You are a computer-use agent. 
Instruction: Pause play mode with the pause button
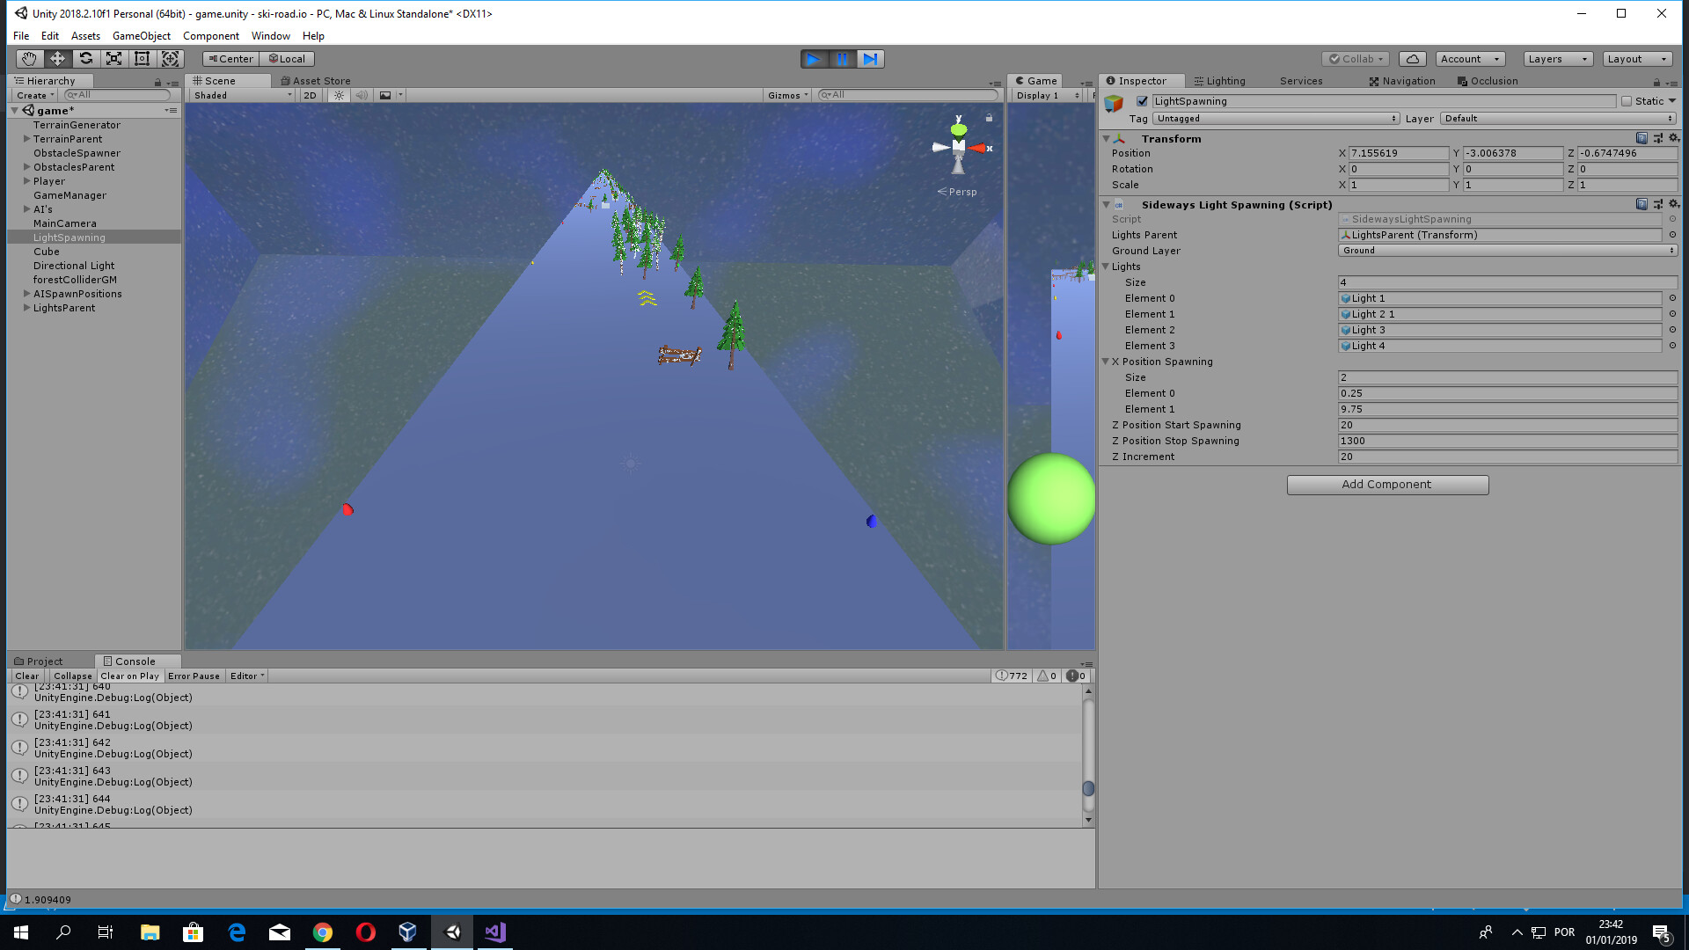842,59
